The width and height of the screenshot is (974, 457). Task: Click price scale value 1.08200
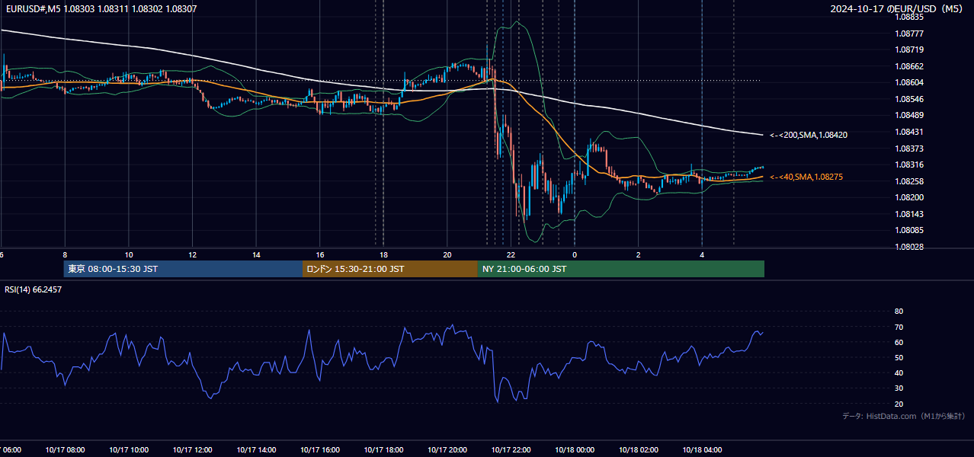coord(909,197)
